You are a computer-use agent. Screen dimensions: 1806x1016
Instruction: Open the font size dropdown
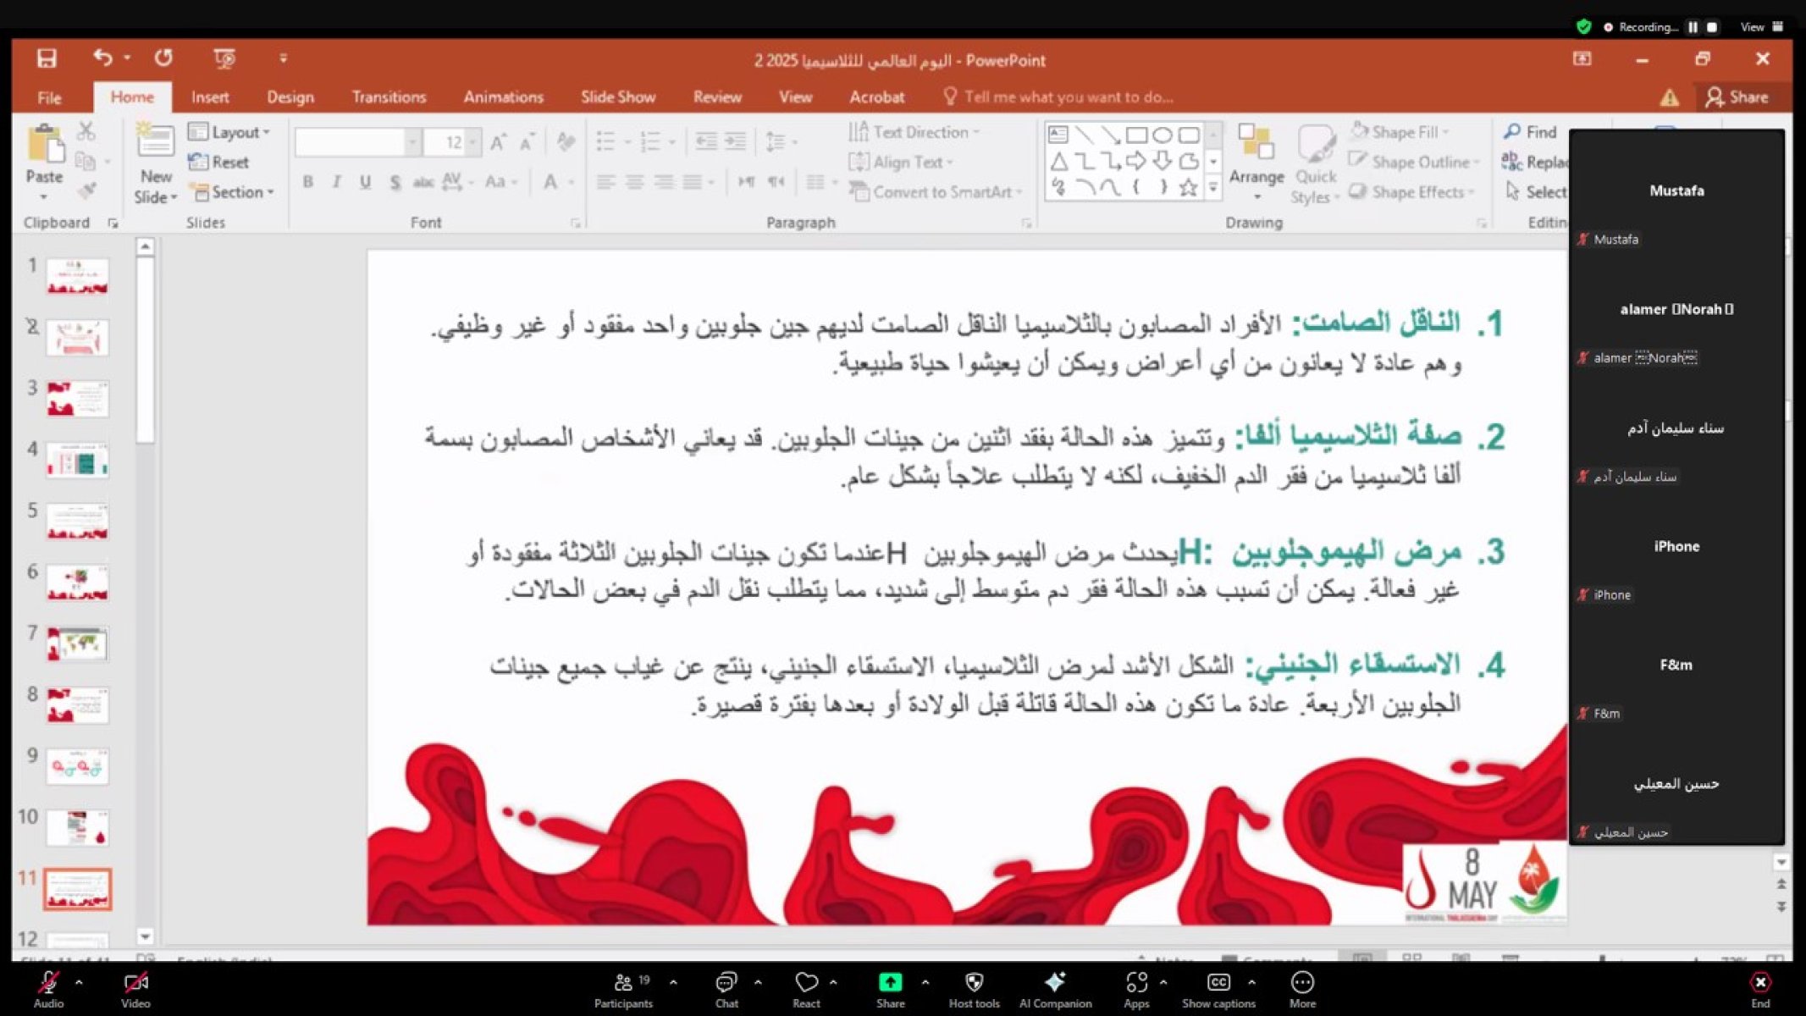[473, 142]
